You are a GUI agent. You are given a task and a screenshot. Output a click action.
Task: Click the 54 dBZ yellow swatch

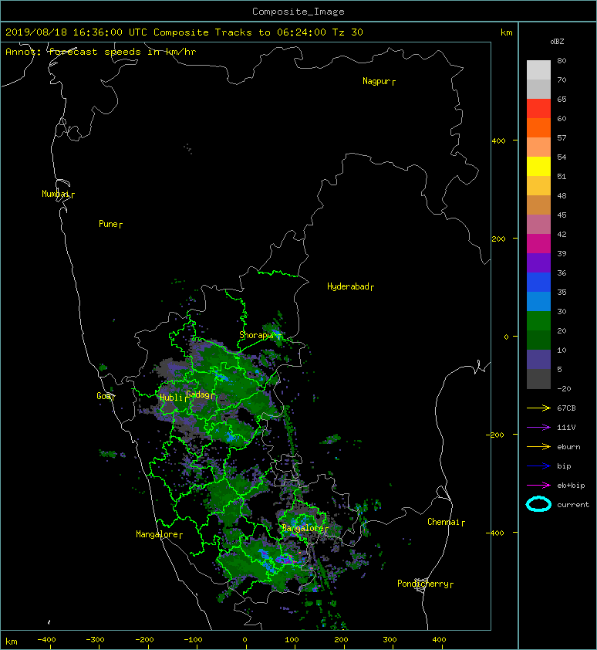click(538, 166)
